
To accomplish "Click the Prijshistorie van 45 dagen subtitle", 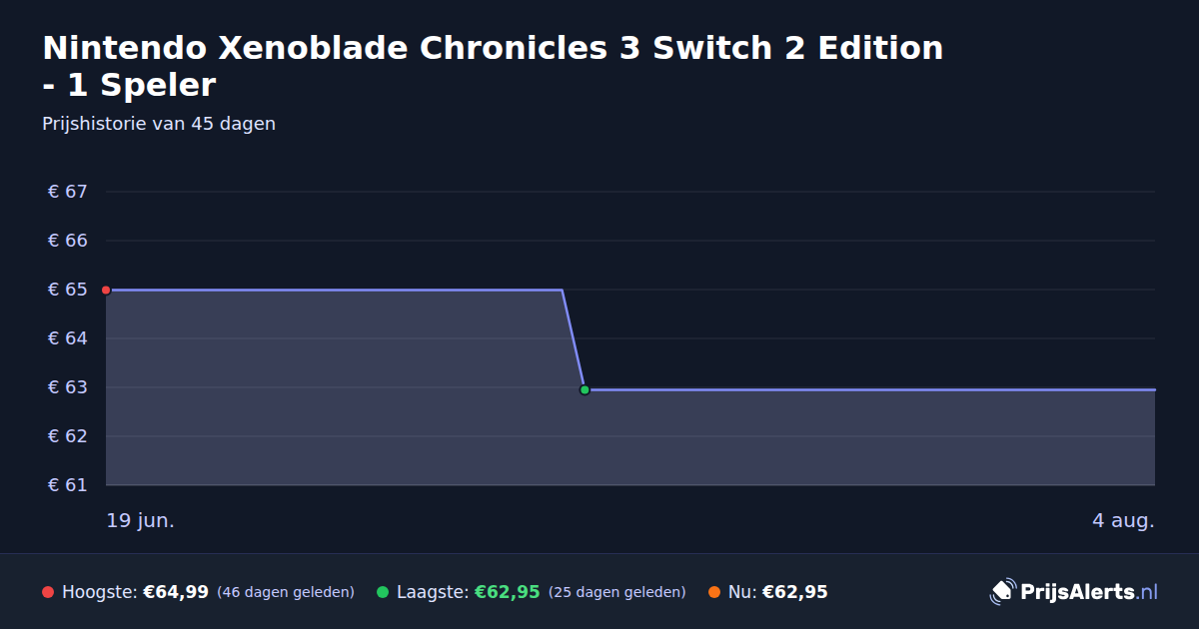I will tap(159, 125).
